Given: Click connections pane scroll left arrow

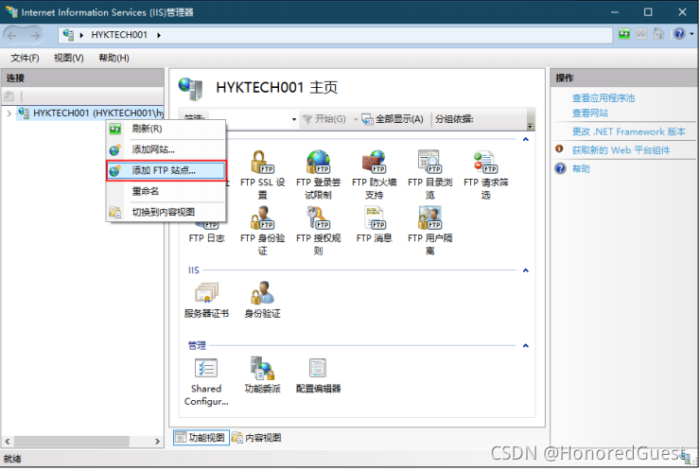Looking at the screenshot, I should (8, 441).
